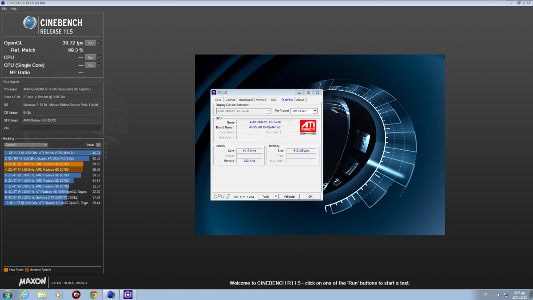Launch Google Chrome from the taskbar
Image resolution: width=533 pixels, height=300 pixels.
click(93, 295)
